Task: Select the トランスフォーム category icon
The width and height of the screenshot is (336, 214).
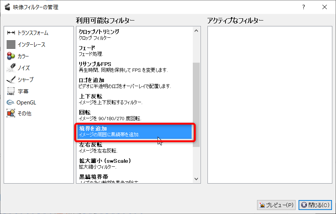Action: pos(11,33)
